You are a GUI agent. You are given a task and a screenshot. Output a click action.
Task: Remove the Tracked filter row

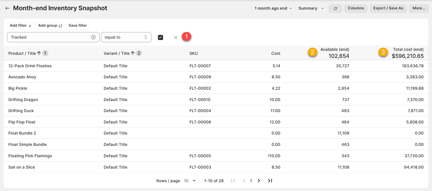tap(176, 37)
